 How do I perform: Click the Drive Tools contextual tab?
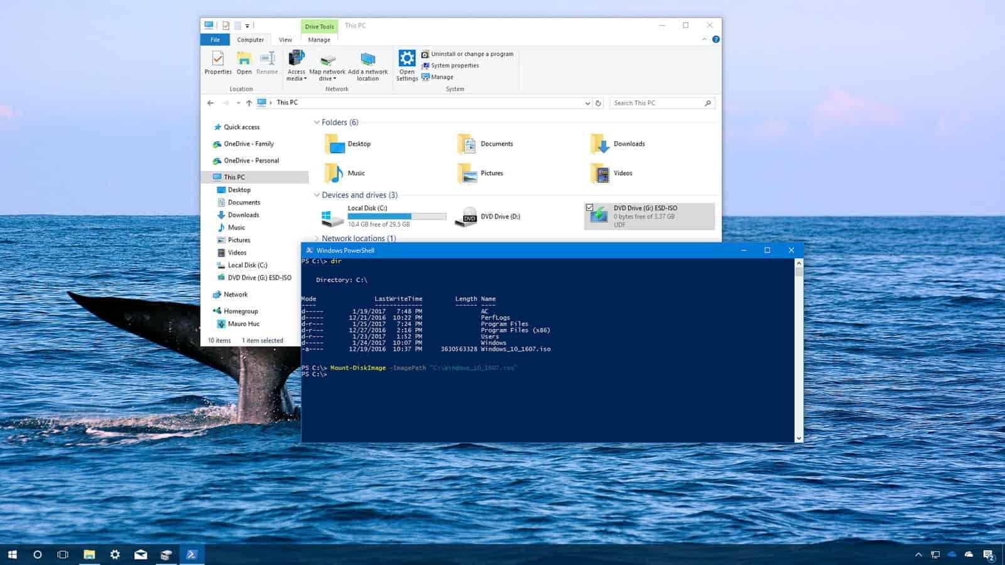click(x=319, y=26)
